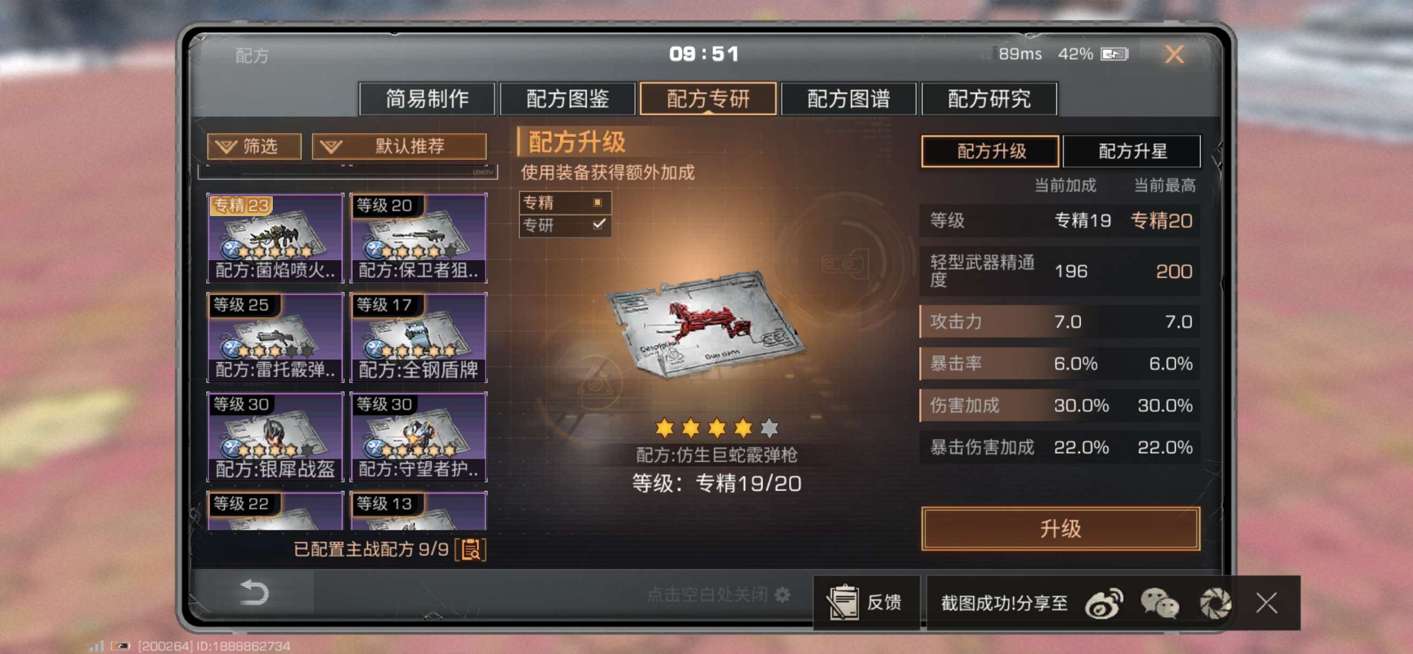Dismiss the screenshot share bar
1413x654 pixels.
1267,603
